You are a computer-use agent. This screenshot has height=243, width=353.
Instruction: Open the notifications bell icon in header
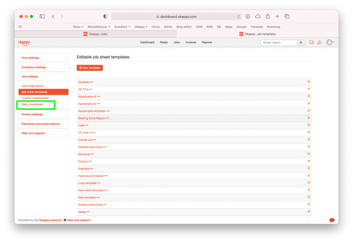pos(319,43)
